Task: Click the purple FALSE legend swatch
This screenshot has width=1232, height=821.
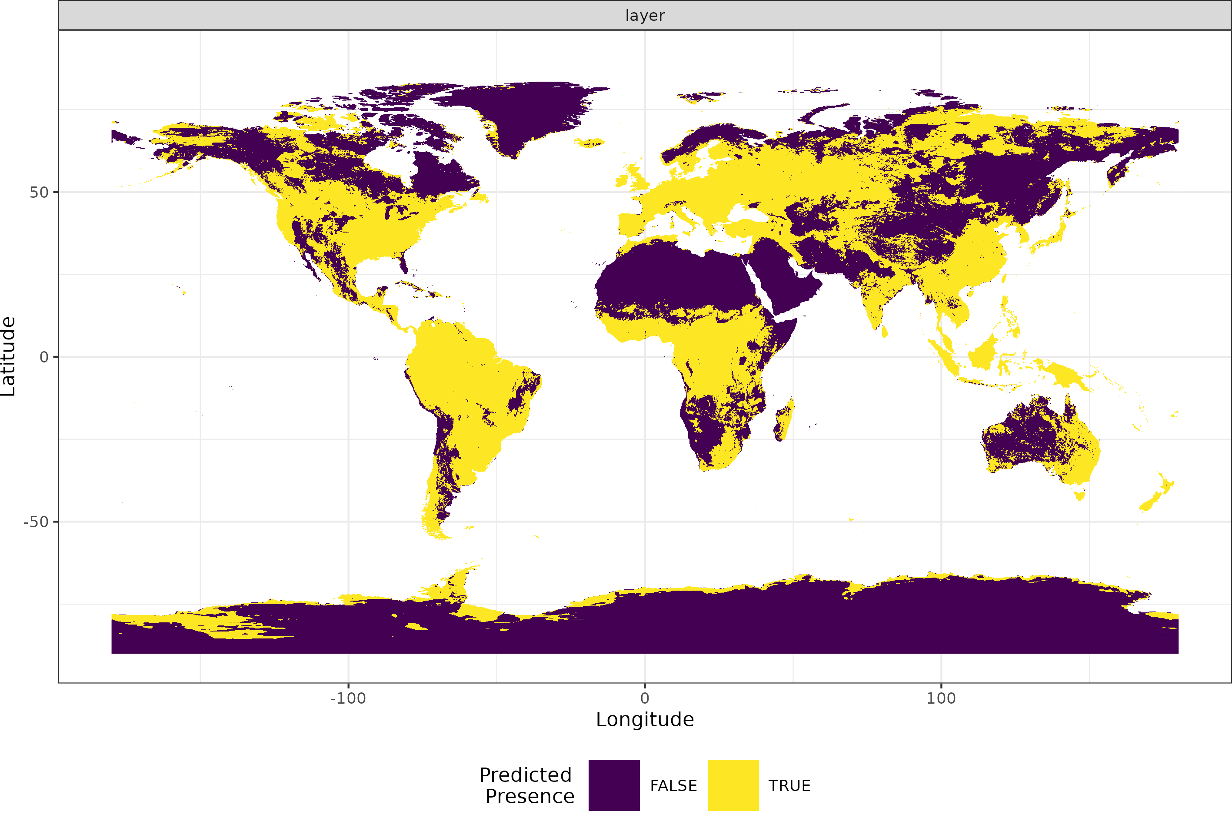Action: (614, 785)
